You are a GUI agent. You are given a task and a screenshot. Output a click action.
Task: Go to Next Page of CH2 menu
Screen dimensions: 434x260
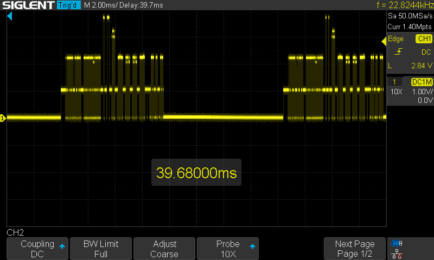[x=355, y=249]
